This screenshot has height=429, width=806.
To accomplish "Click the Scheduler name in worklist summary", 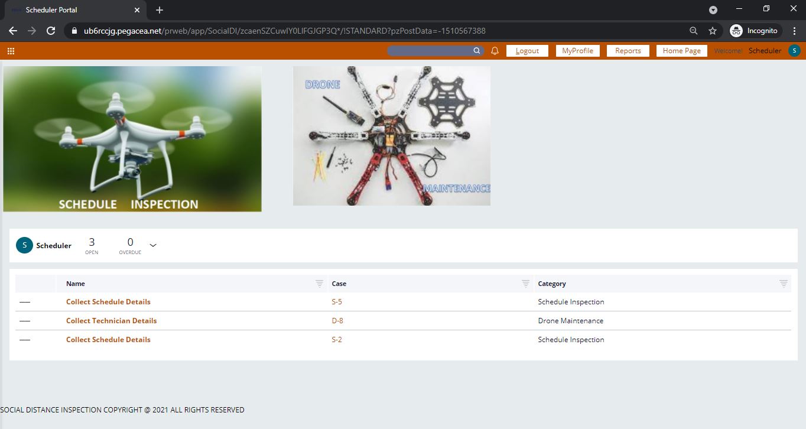I will coord(54,246).
